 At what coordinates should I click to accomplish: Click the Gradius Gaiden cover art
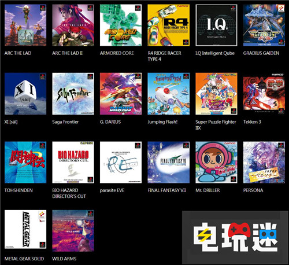pyautogui.click(x=264, y=25)
